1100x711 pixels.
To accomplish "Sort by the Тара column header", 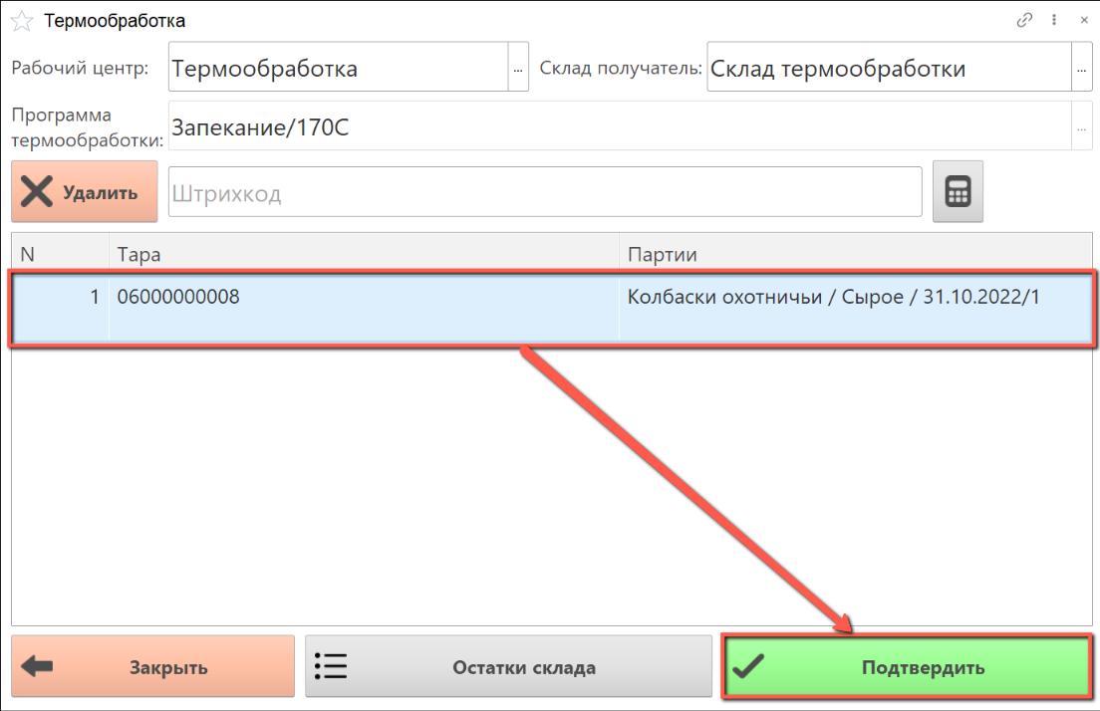I will tap(363, 254).
